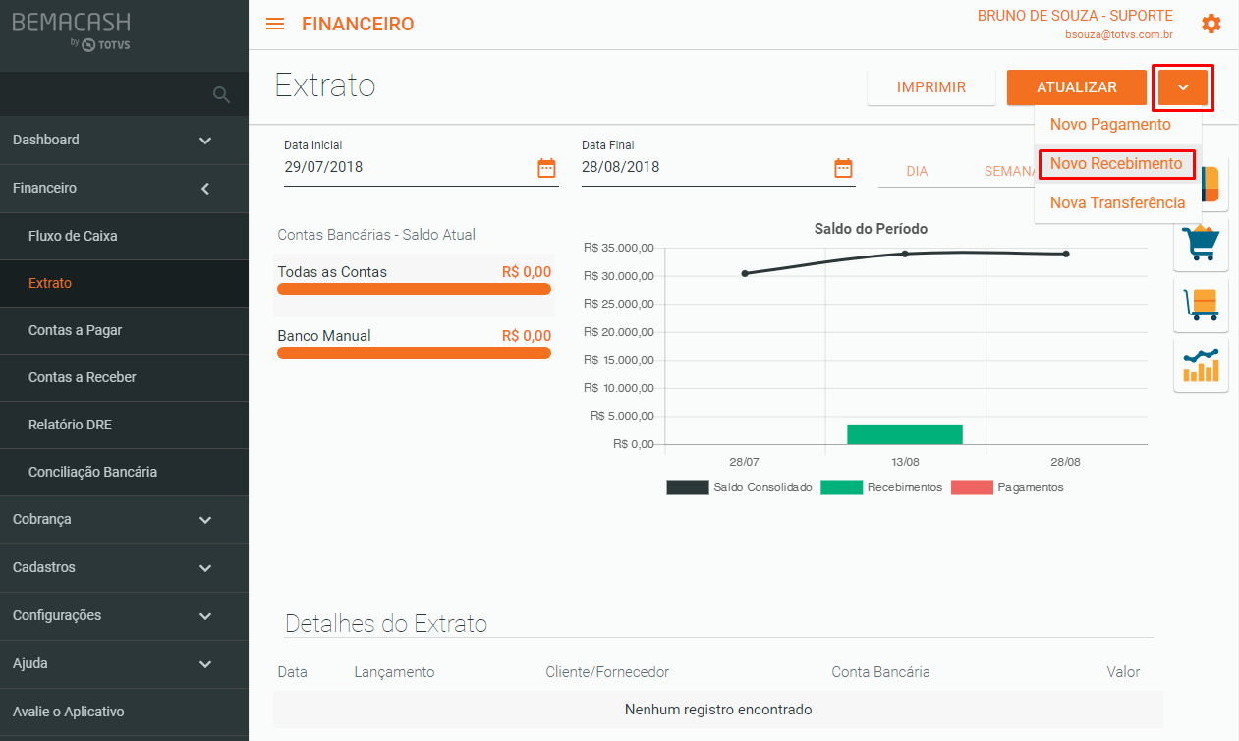Collapse the Financeiro menu section
Screen dimensions: 1239x741
click(x=124, y=188)
